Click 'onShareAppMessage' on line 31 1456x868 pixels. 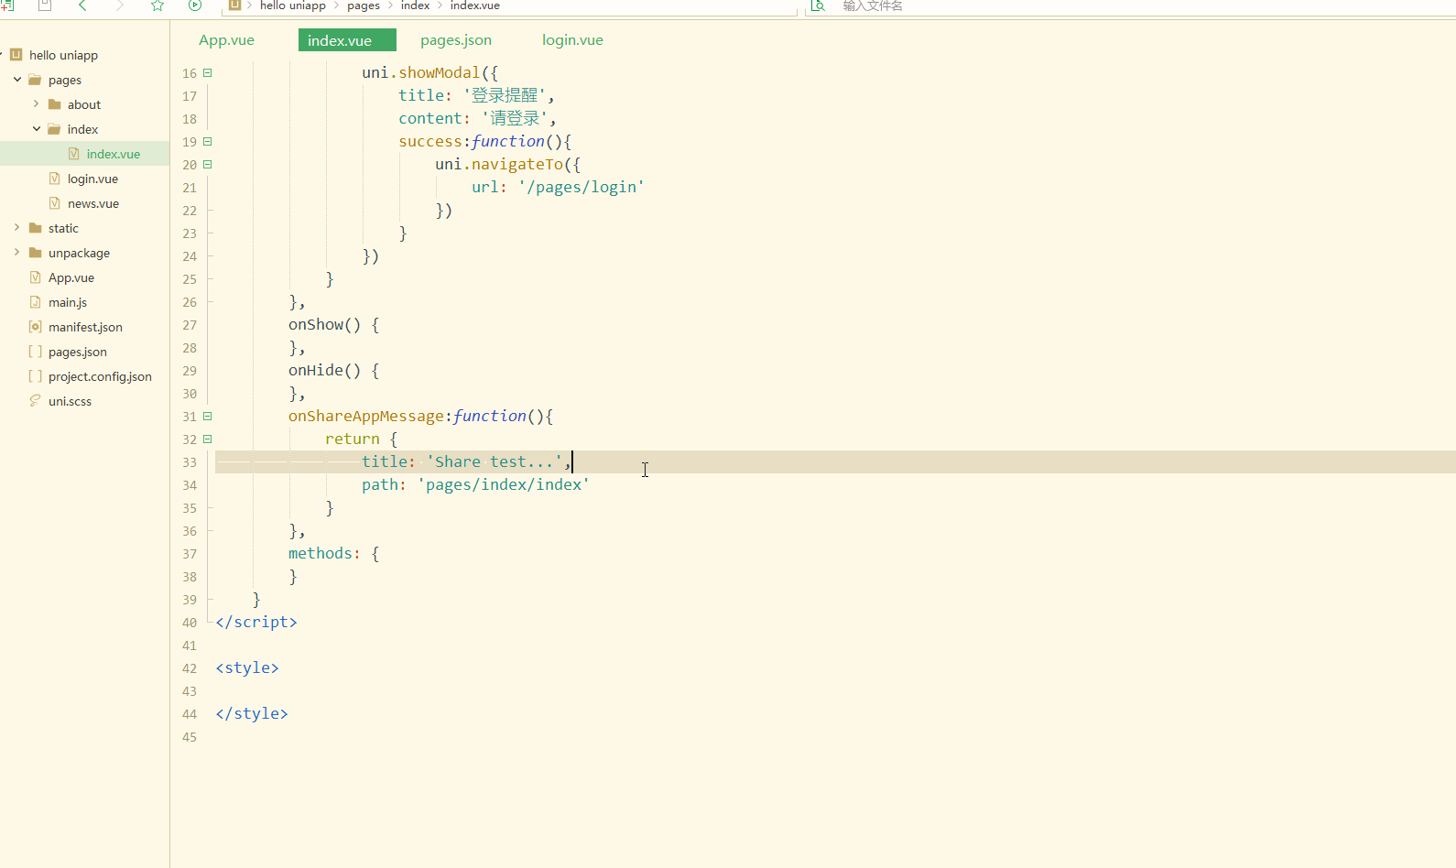(x=366, y=417)
